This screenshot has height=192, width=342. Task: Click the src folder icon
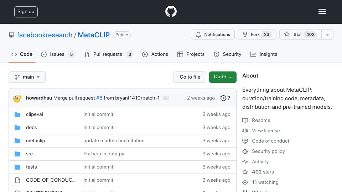coord(17,154)
